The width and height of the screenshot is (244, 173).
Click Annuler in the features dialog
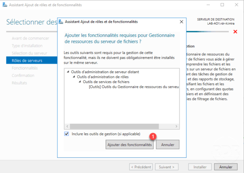coord(168,144)
